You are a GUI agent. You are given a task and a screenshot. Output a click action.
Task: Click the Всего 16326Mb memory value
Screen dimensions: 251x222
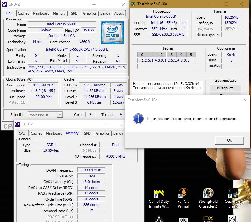pyautogui.click(x=231, y=17)
